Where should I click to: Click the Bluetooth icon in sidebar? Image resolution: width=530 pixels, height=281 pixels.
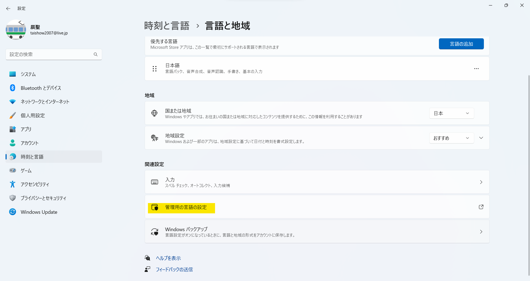pos(12,88)
